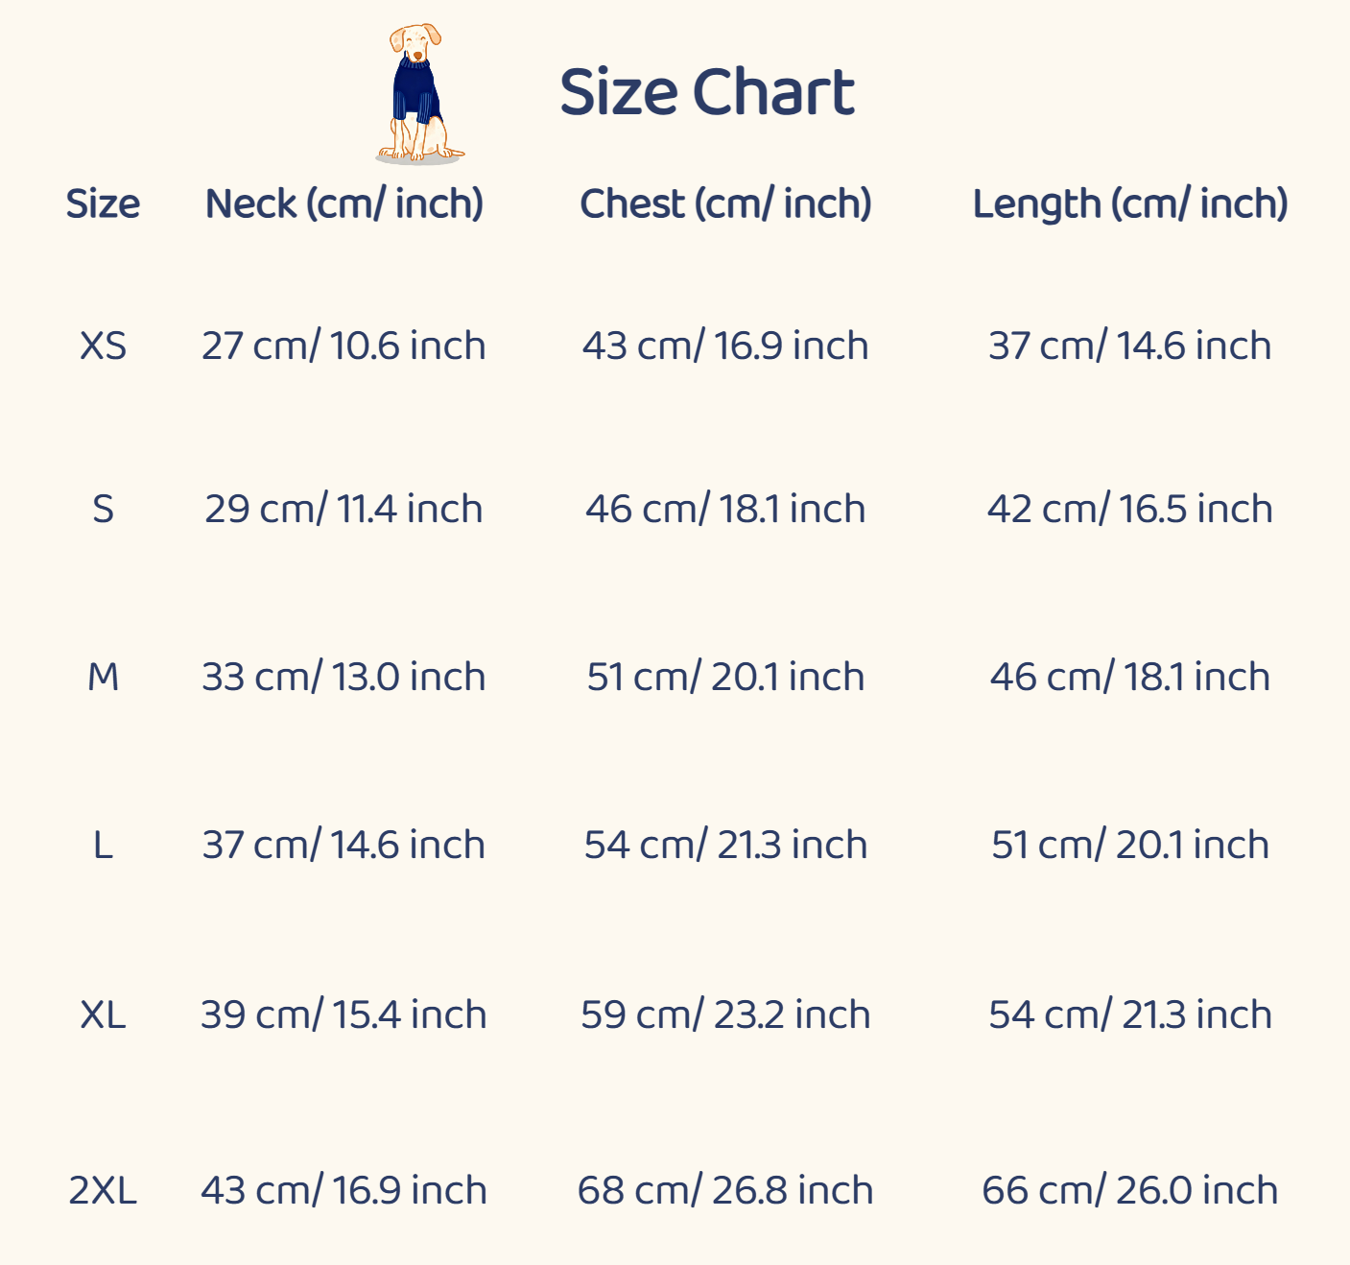Pick the L size label
Screen dimensions: 1350x1265
pyautogui.click(x=103, y=845)
